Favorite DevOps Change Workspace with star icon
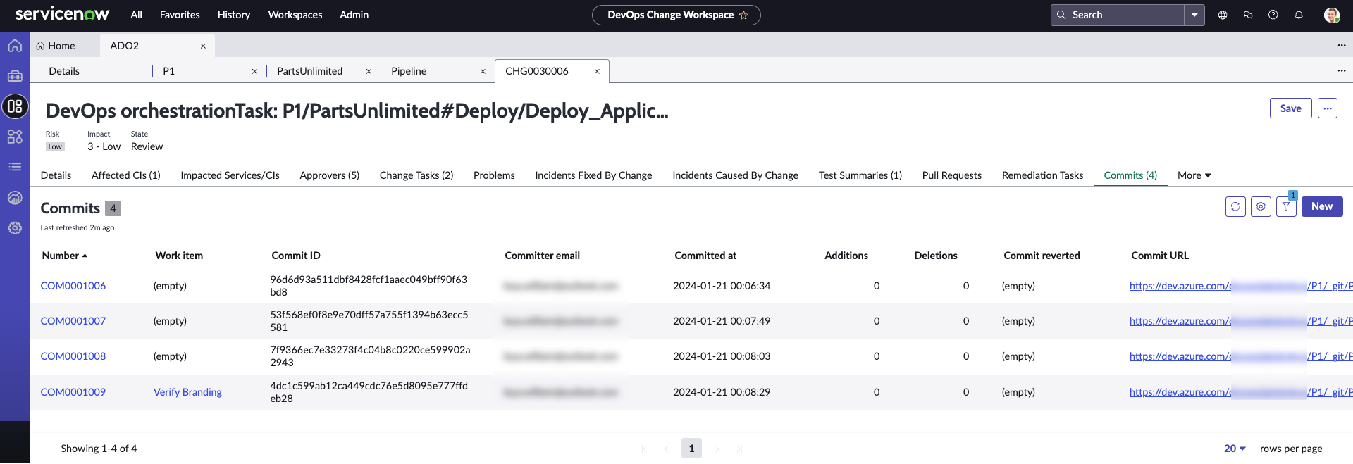 pos(743,15)
